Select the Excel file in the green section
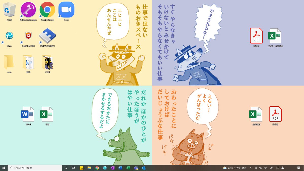 click(x=46, y=116)
